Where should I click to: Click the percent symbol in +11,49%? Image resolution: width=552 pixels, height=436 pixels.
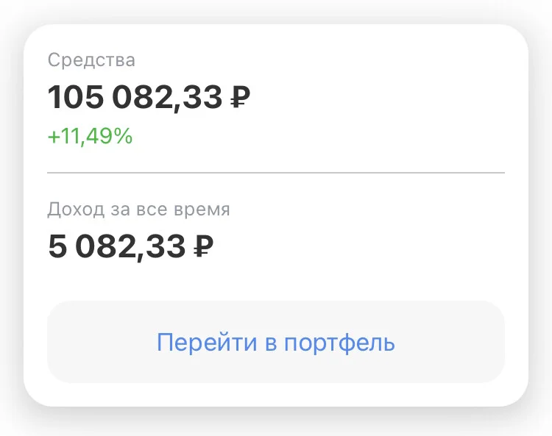tap(123, 136)
